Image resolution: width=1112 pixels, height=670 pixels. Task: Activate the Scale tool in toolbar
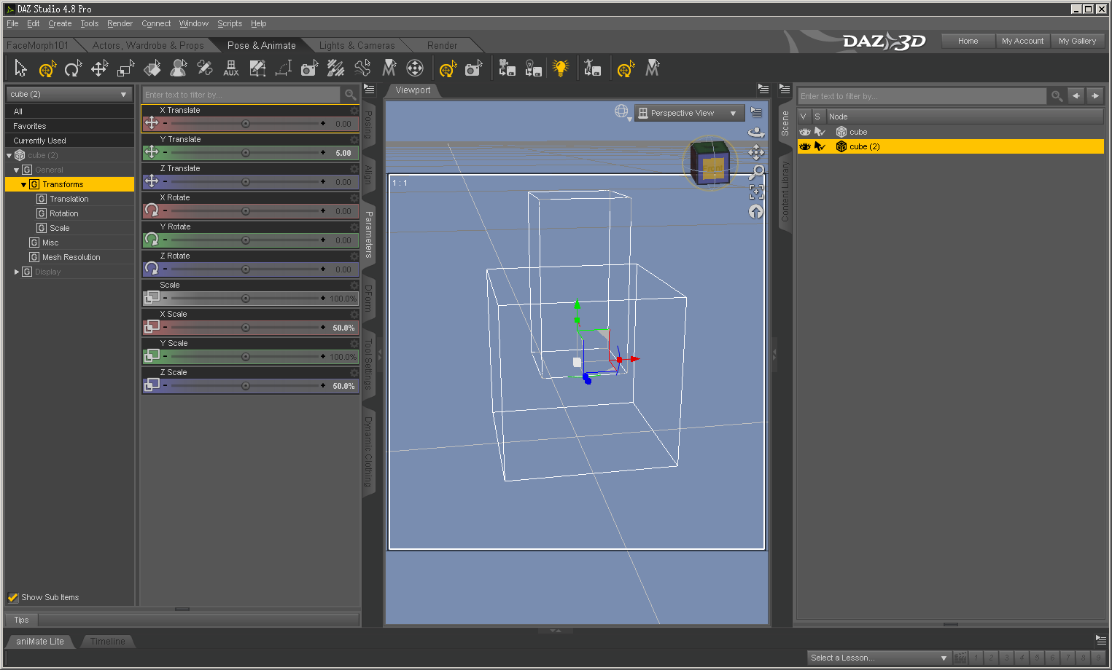125,68
